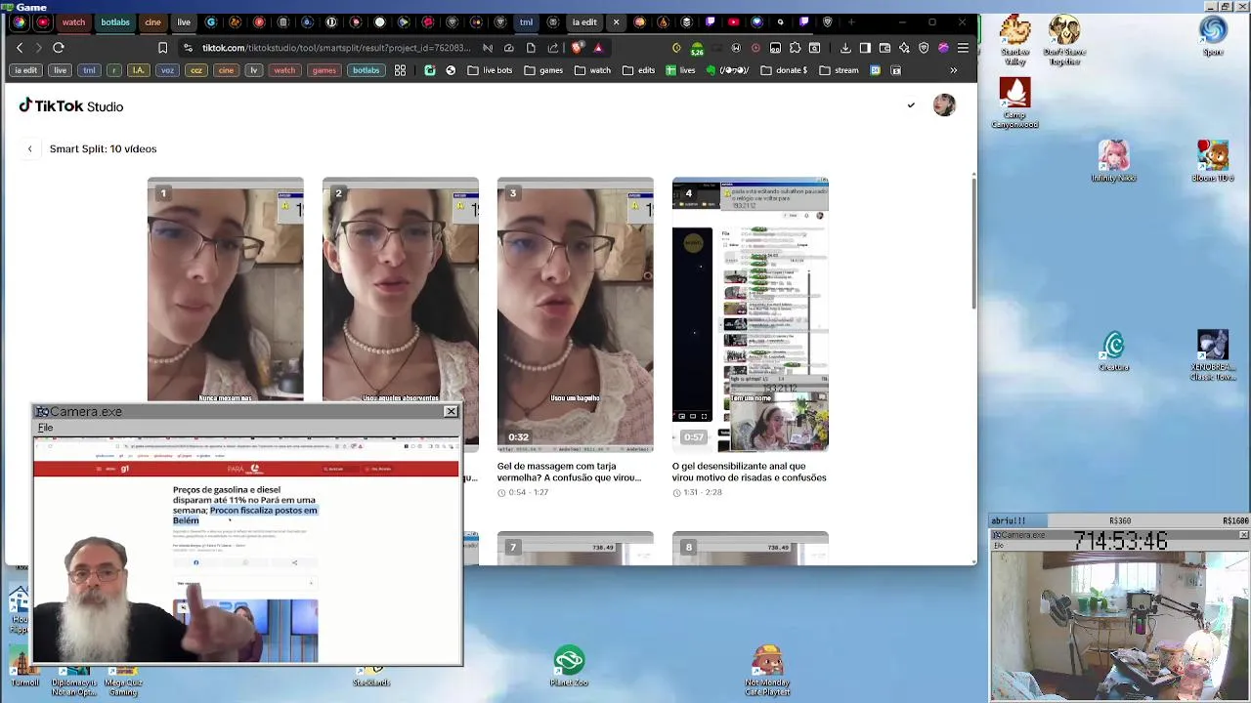The width and height of the screenshot is (1251, 703).
Task: Switch to the 'cine' browser tab
Action: point(152,21)
